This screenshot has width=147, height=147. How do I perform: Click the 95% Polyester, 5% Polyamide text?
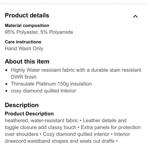39,32
